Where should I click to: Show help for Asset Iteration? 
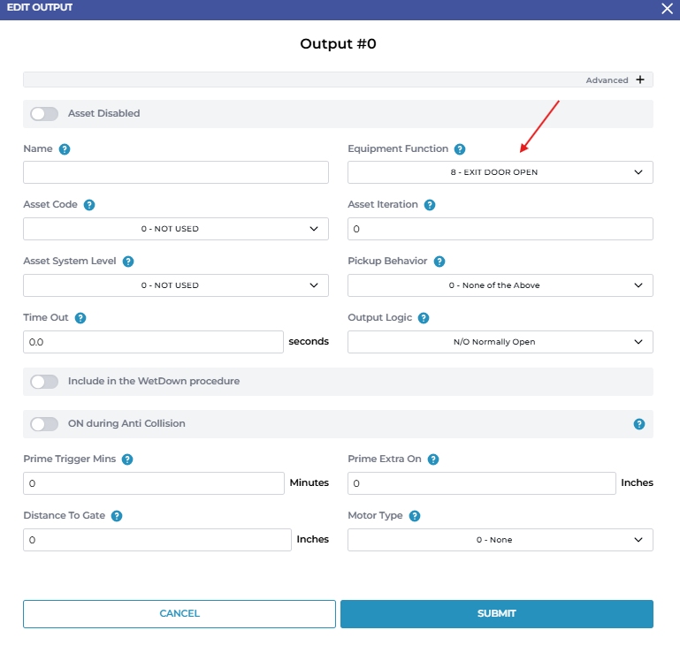[430, 205]
